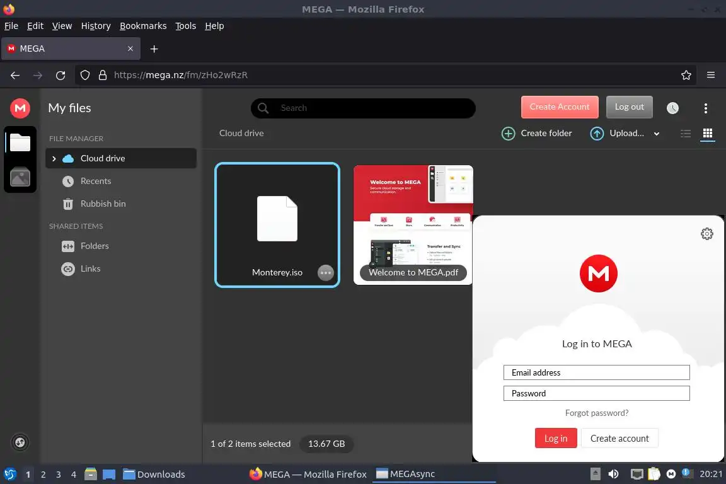
Task: Open the Bookmarks menu
Action: [x=143, y=26]
